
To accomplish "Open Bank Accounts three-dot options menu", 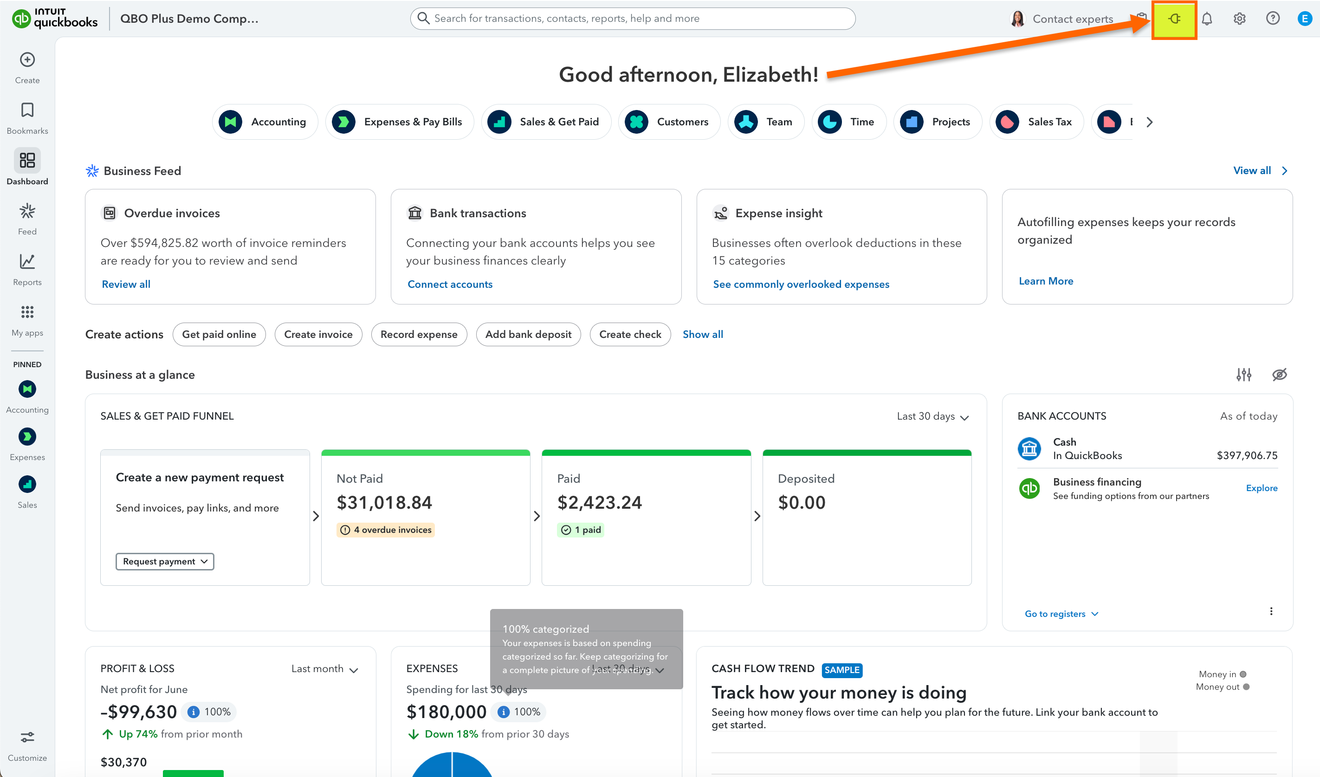I will 1271,611.
